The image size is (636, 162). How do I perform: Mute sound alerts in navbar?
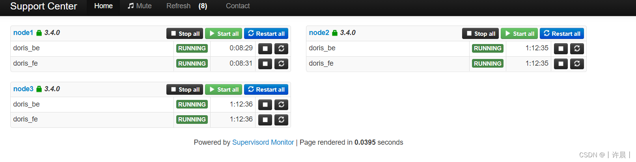click(140, 6)
